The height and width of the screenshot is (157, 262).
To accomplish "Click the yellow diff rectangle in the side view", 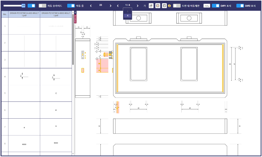I will (x=82, y=70).
